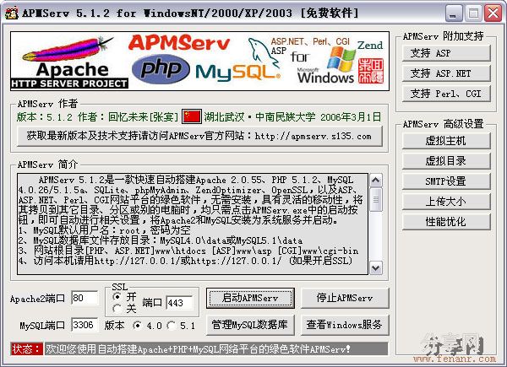Click the Apache feather logo in banner
Screen dimensions: 507x367
(68, 50)
